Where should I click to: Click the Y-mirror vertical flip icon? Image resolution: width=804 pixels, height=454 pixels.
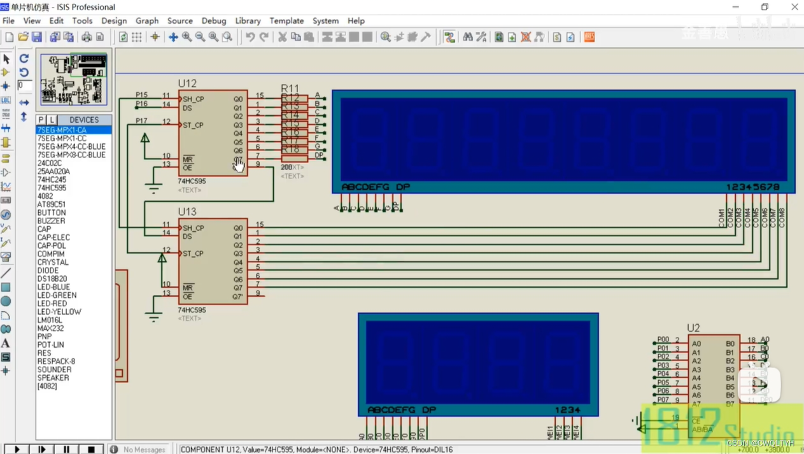pyautogui.click(x=24, y=117)
